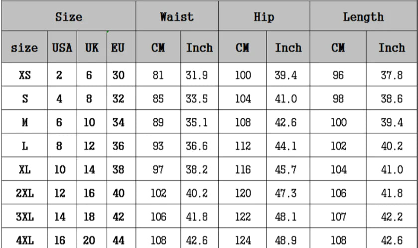The width and height of the screenshot is (418, 248).
Task: Click EU size 34 in M row
Action: (118, 122)
